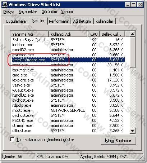
Task: Sort by Yansıma Adı column header
Action: [29, 34]
